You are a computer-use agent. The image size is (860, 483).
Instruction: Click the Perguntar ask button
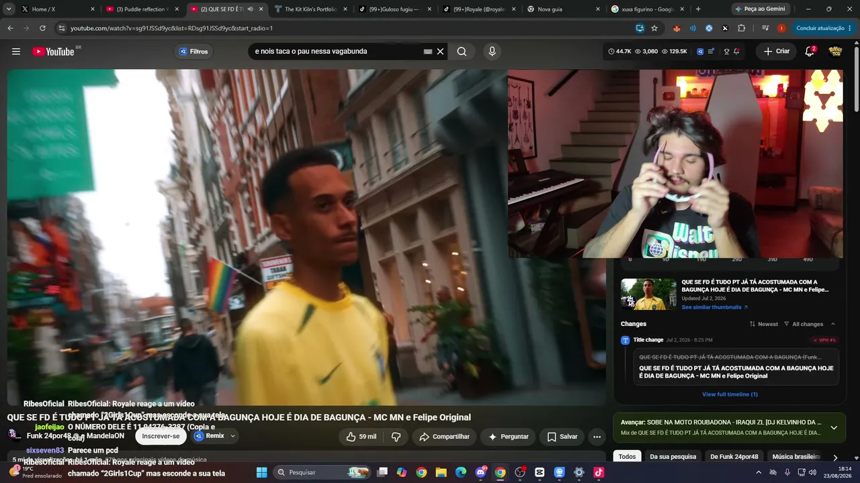(508, 437)
